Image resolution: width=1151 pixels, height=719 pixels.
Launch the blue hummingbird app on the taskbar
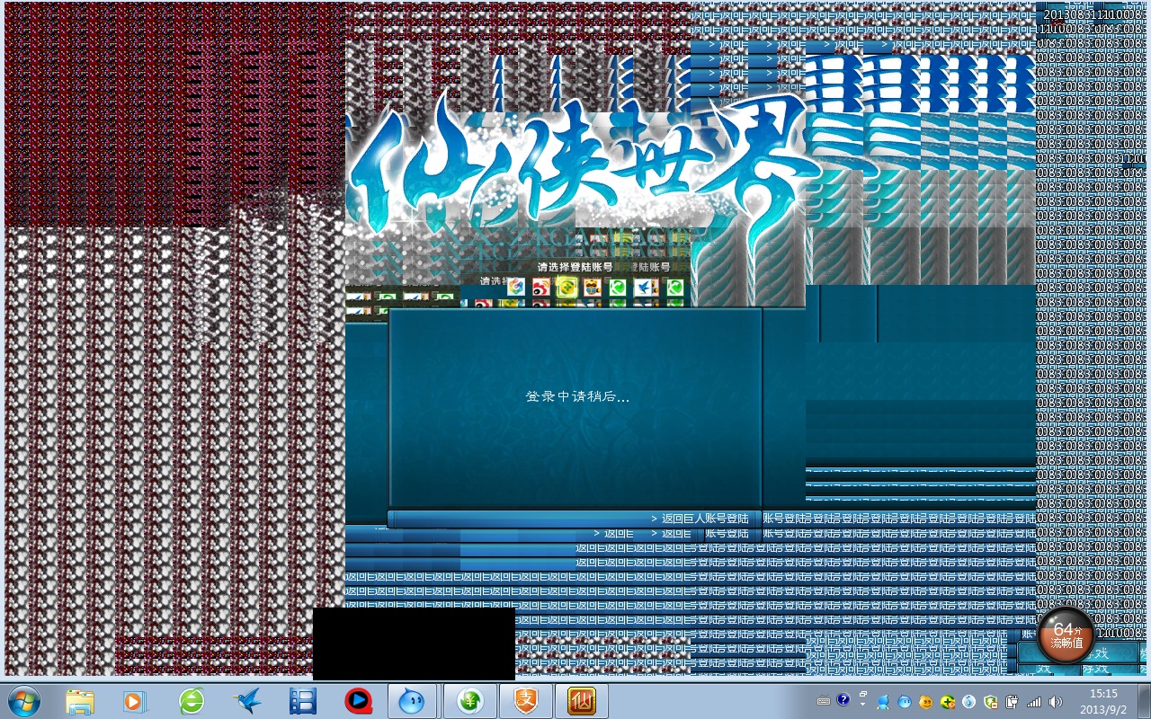[246, 701]
